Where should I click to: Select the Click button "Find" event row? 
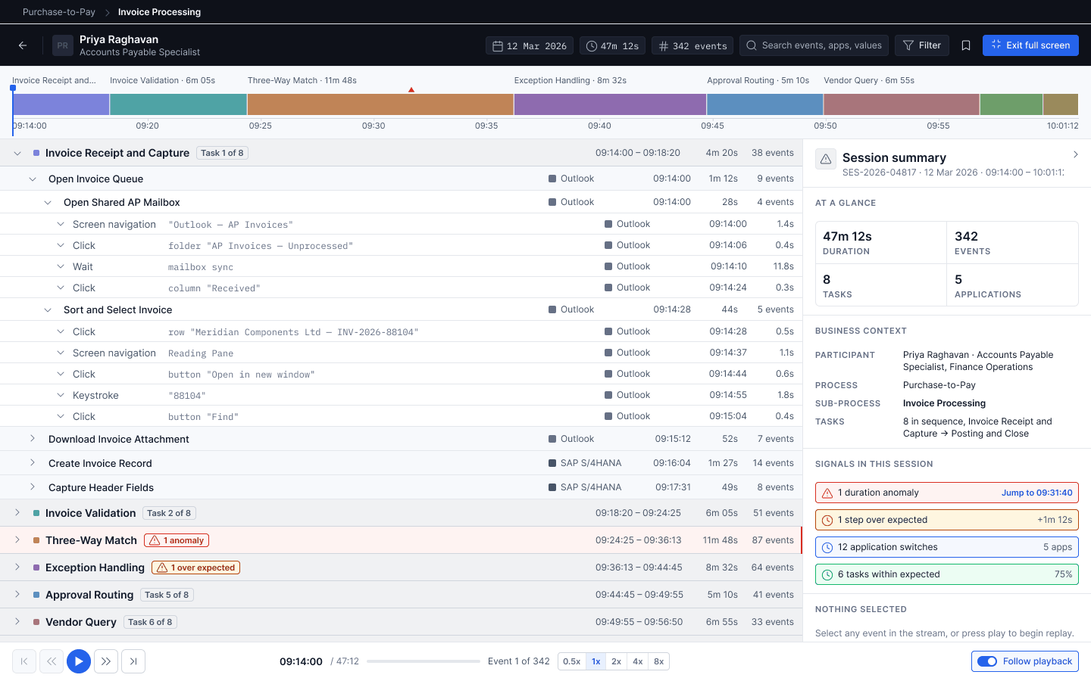coord(401,416)
